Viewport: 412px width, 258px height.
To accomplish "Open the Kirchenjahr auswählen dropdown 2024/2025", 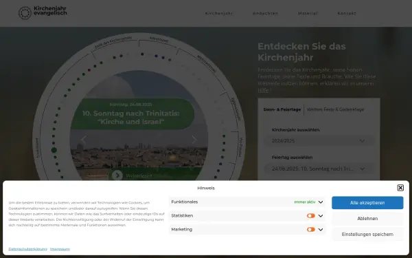I will (319, 141).
